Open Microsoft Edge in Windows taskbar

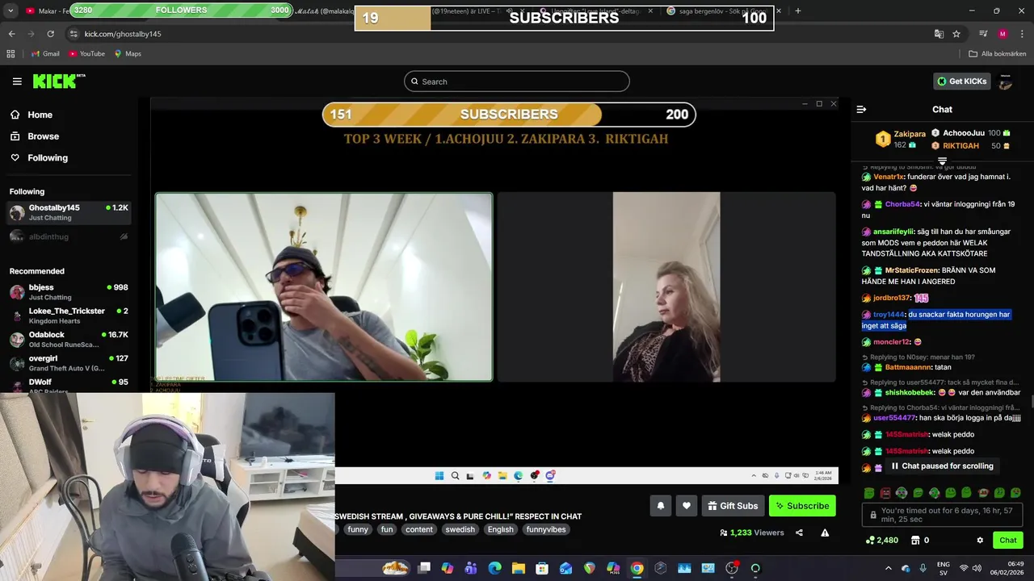coord(495,568)
